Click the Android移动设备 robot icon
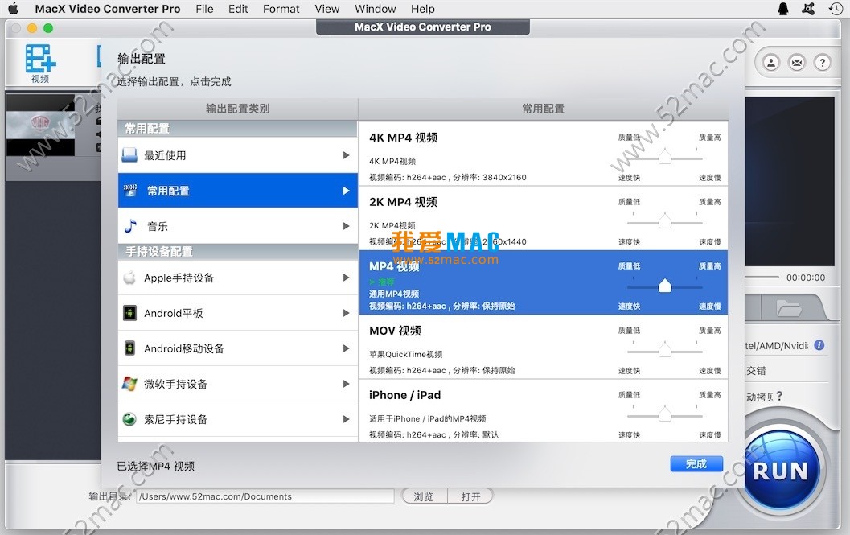Viewport: 850px width, 535px height. click(129, 348)
